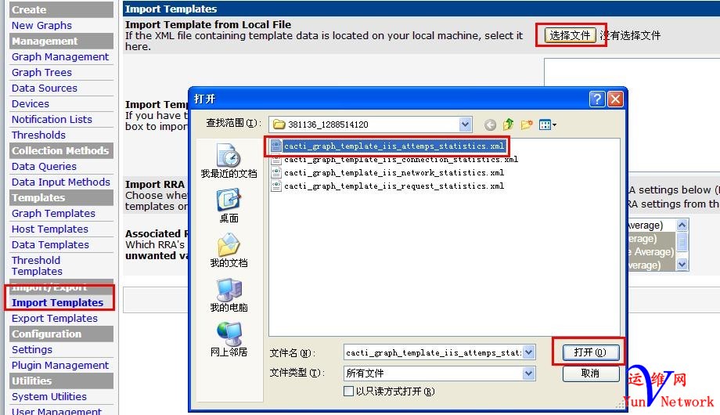The width and height of the screenshot is (720, 415).
Task: Click the RRA list scrollbar down arrow
Action: click(682, 264)
